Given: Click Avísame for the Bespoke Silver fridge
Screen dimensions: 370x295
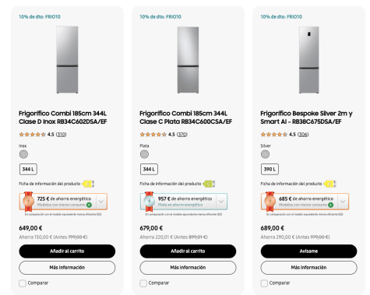Looking at the screenshot, I should click(308, 251).
